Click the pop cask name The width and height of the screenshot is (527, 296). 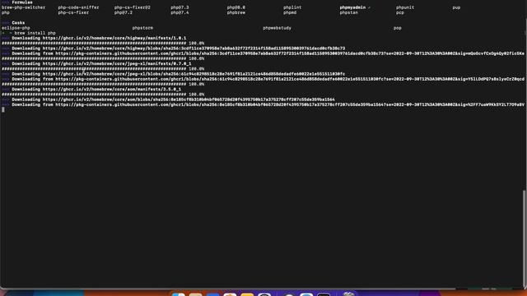tap(397, 28)
